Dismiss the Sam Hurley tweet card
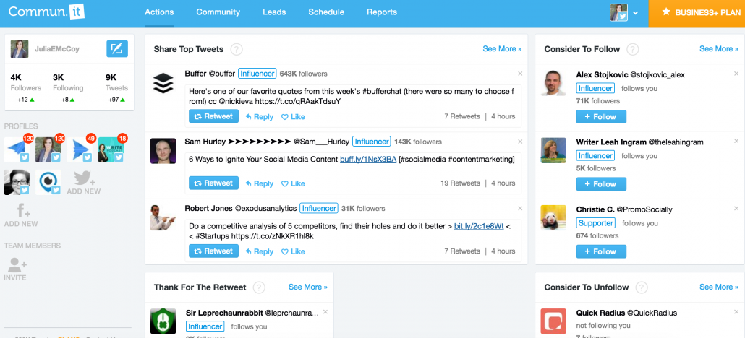This screenshot has width=745, height=338. (520, 142)
